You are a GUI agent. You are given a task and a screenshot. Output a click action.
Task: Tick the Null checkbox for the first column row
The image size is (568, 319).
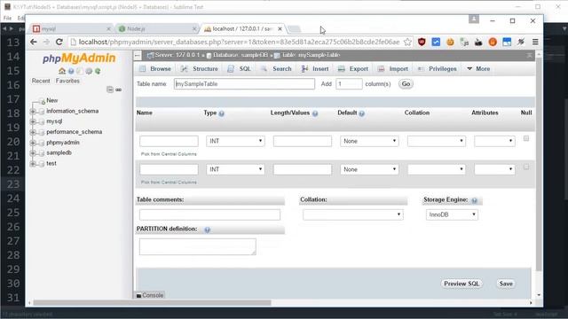(526, 138)
